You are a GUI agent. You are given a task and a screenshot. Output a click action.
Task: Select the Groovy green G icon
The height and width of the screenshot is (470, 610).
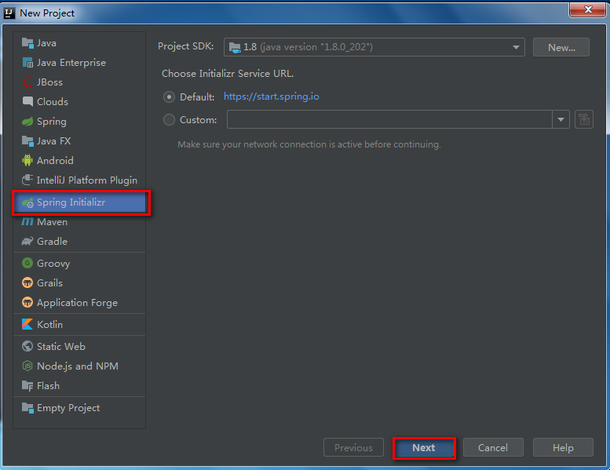[27, 263]
